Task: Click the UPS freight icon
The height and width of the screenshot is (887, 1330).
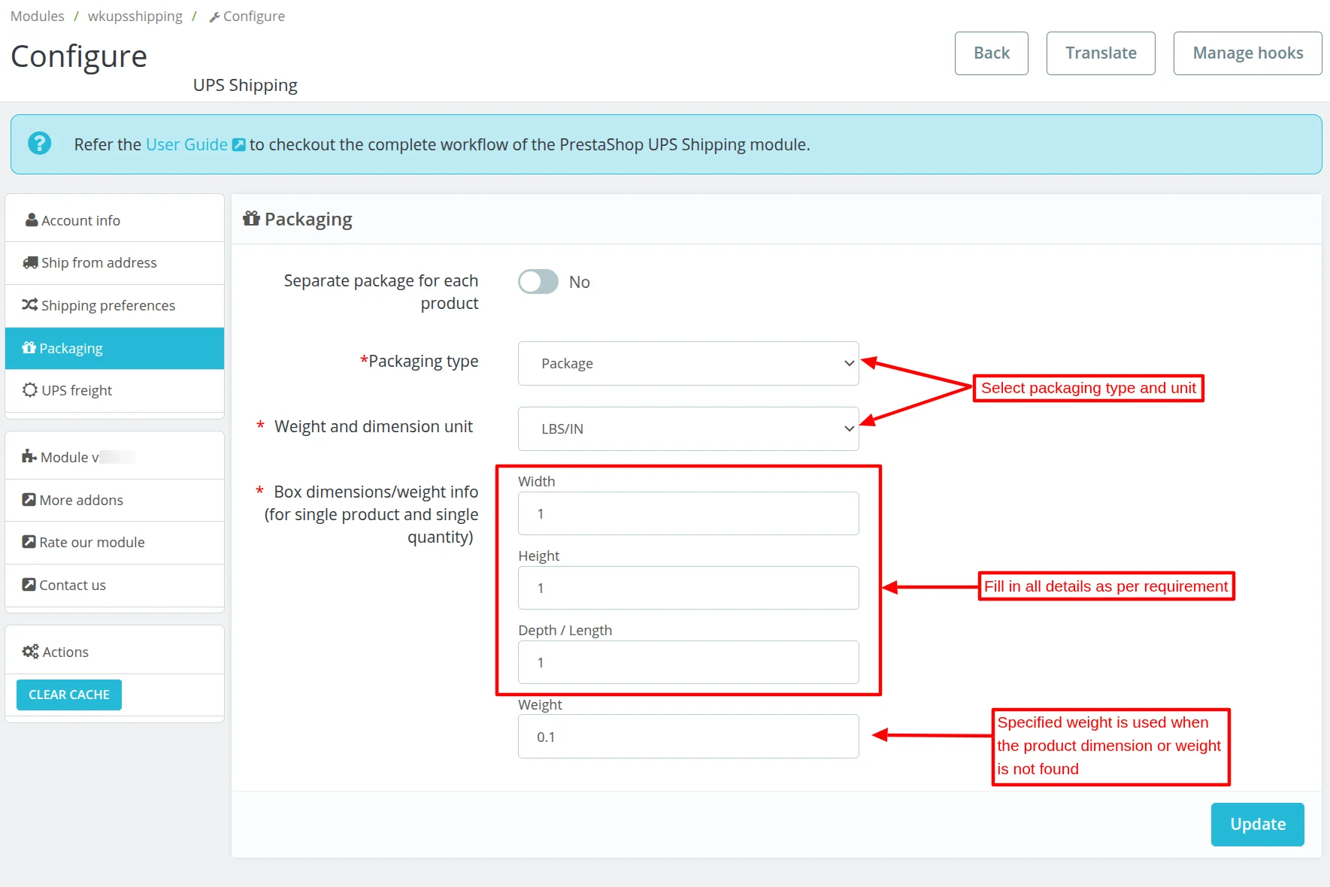Action: (30, 389)
